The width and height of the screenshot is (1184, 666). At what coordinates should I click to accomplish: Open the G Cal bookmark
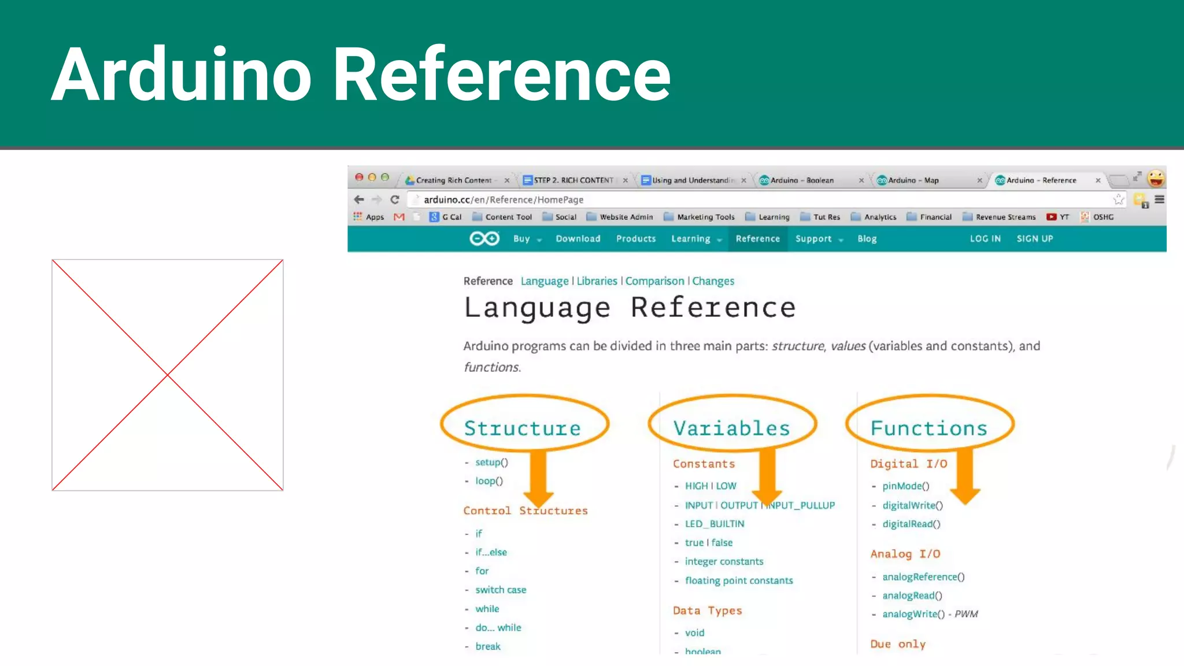click(x=446, y=217)
